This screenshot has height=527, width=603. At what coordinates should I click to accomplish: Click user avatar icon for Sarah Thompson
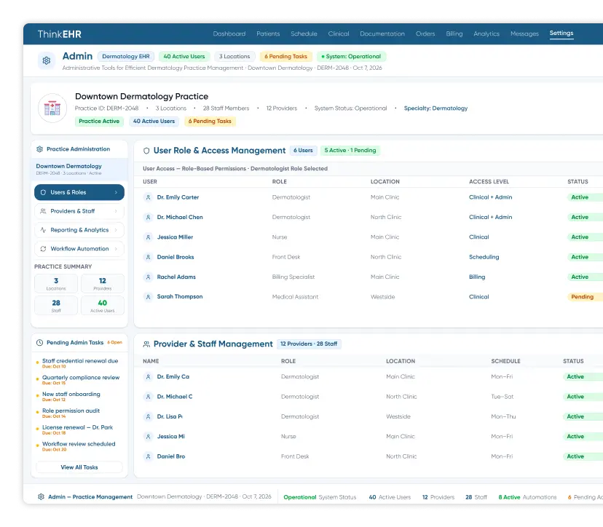[148, 297]
